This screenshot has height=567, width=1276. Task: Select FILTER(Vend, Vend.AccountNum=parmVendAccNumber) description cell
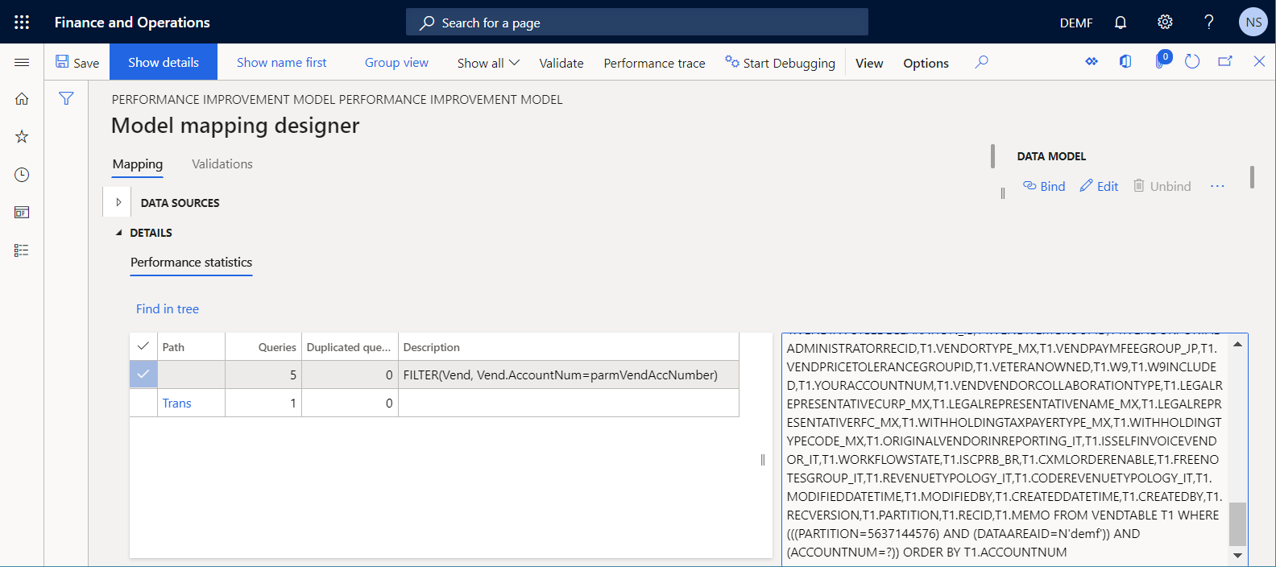(569, 375)
